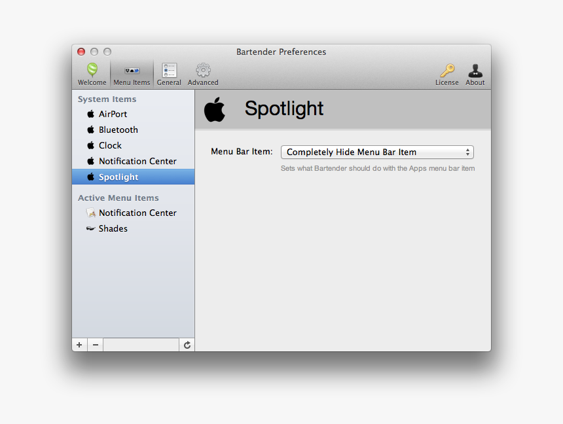The image size is (563, 424).
Task: Open the Welcome tab with green balloon icon
Action: (x=92, y=75)
